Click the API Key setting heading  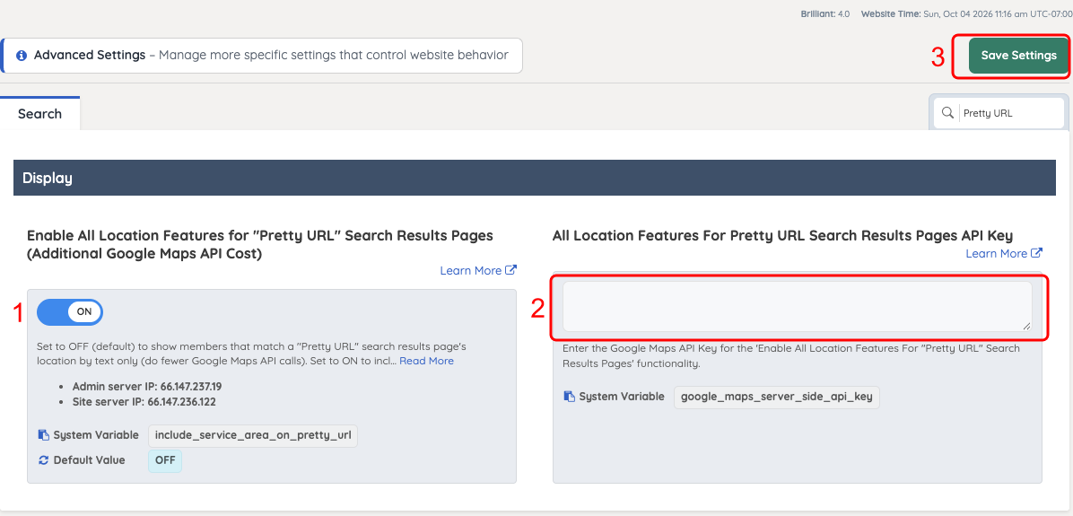[783, 235]
